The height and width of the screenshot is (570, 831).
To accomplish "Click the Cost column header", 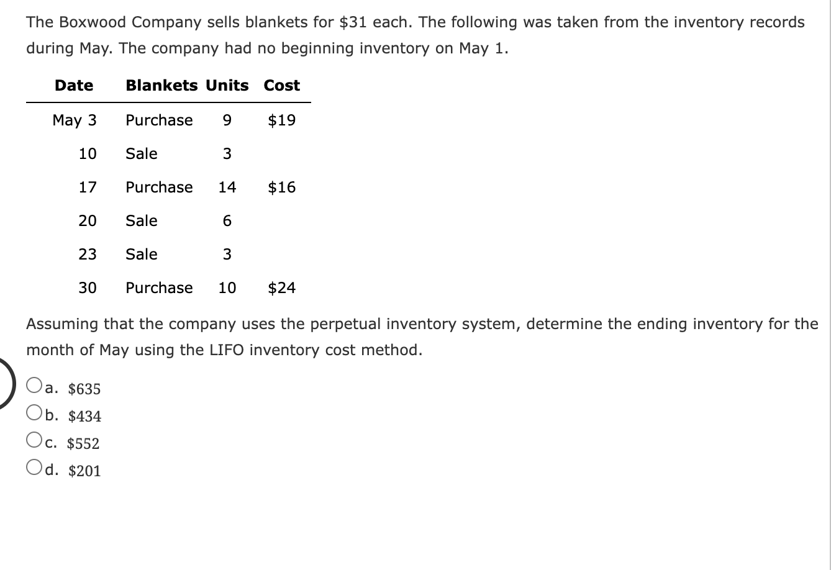I will [x=281, y=85].
